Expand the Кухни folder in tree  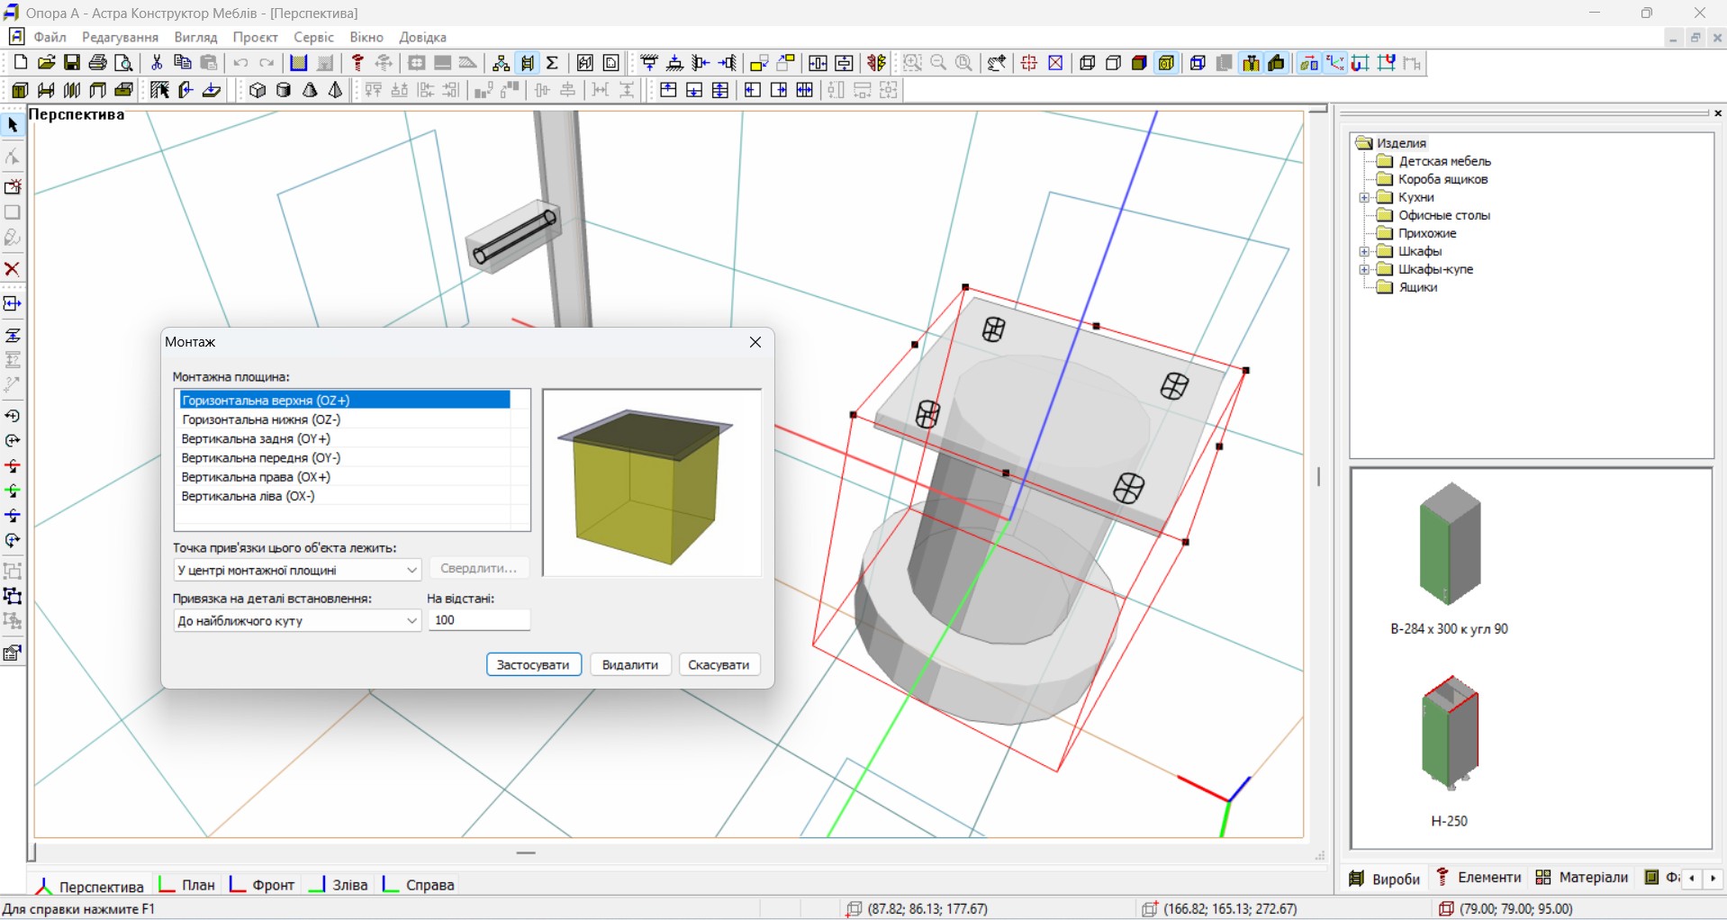pos(1364,197)
